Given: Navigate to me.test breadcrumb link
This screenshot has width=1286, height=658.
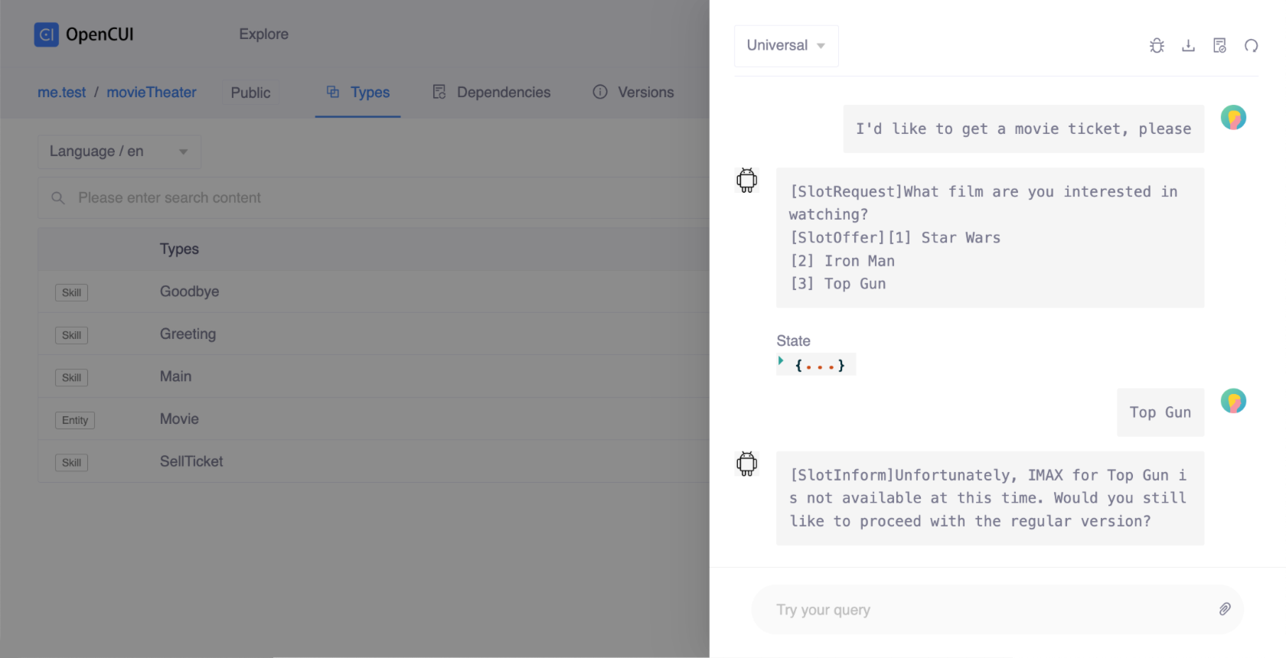Looking at the screenshot, I should point(61,92).
